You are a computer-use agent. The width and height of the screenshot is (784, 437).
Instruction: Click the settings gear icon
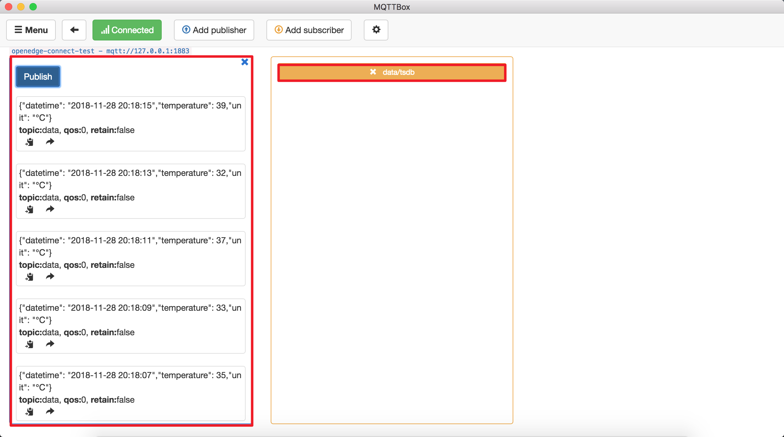tap(376, 30)
